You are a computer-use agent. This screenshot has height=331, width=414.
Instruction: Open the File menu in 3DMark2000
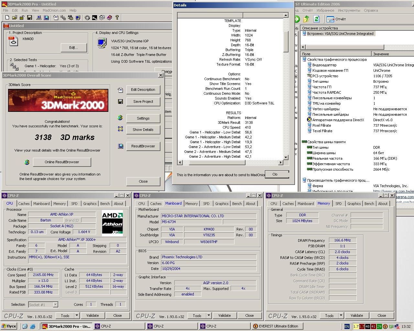5,10
